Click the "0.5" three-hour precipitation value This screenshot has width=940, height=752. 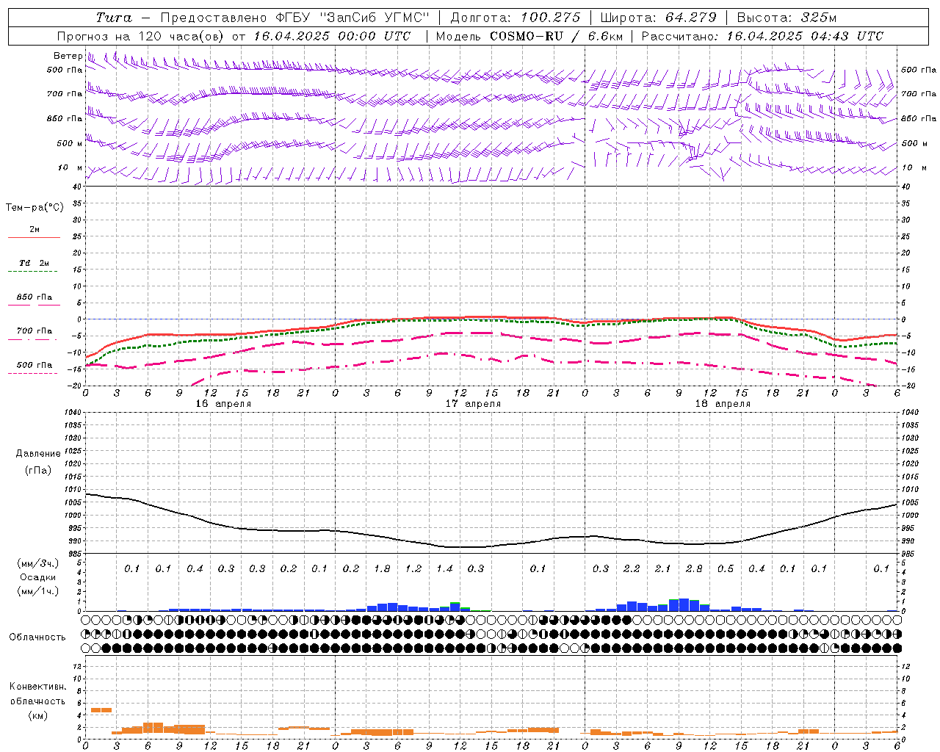point(725,568)
